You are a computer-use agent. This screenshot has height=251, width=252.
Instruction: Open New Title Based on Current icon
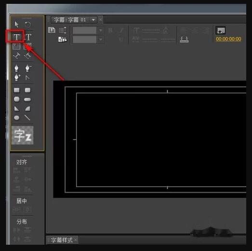pyautogui.click(x=52, y=30)
